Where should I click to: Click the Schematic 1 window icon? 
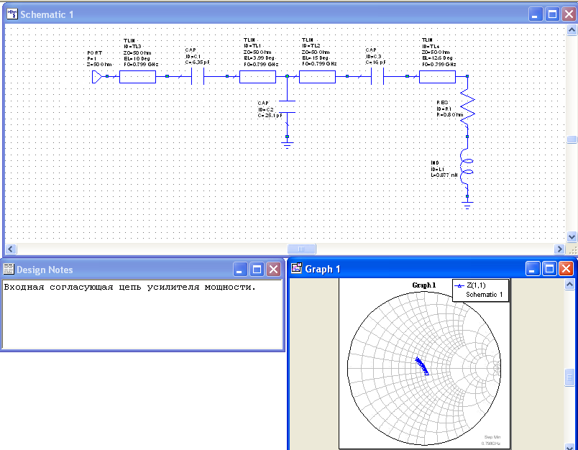[x=12, y=14]
